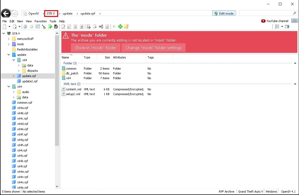Click OpenIV in the breadcrumb path

pyautogui.click(x=33, y=14)
